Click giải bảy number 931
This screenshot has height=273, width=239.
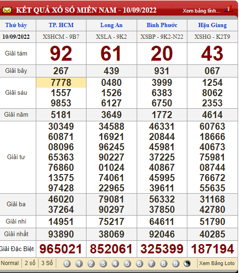pyautogui.click(x=162, y=71)
